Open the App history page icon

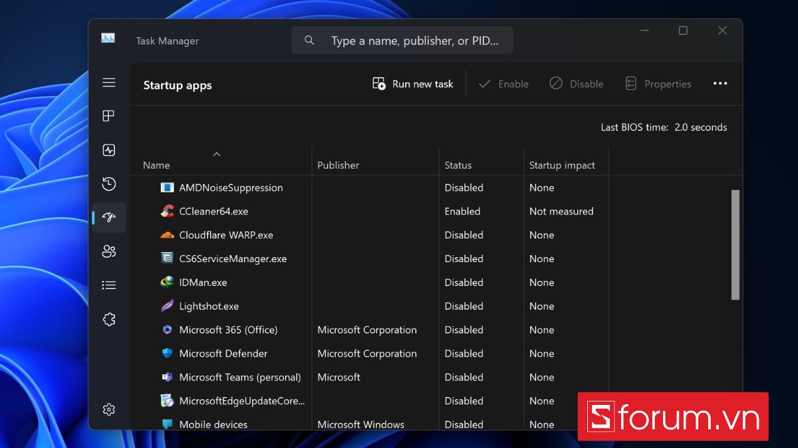[109, 184]
